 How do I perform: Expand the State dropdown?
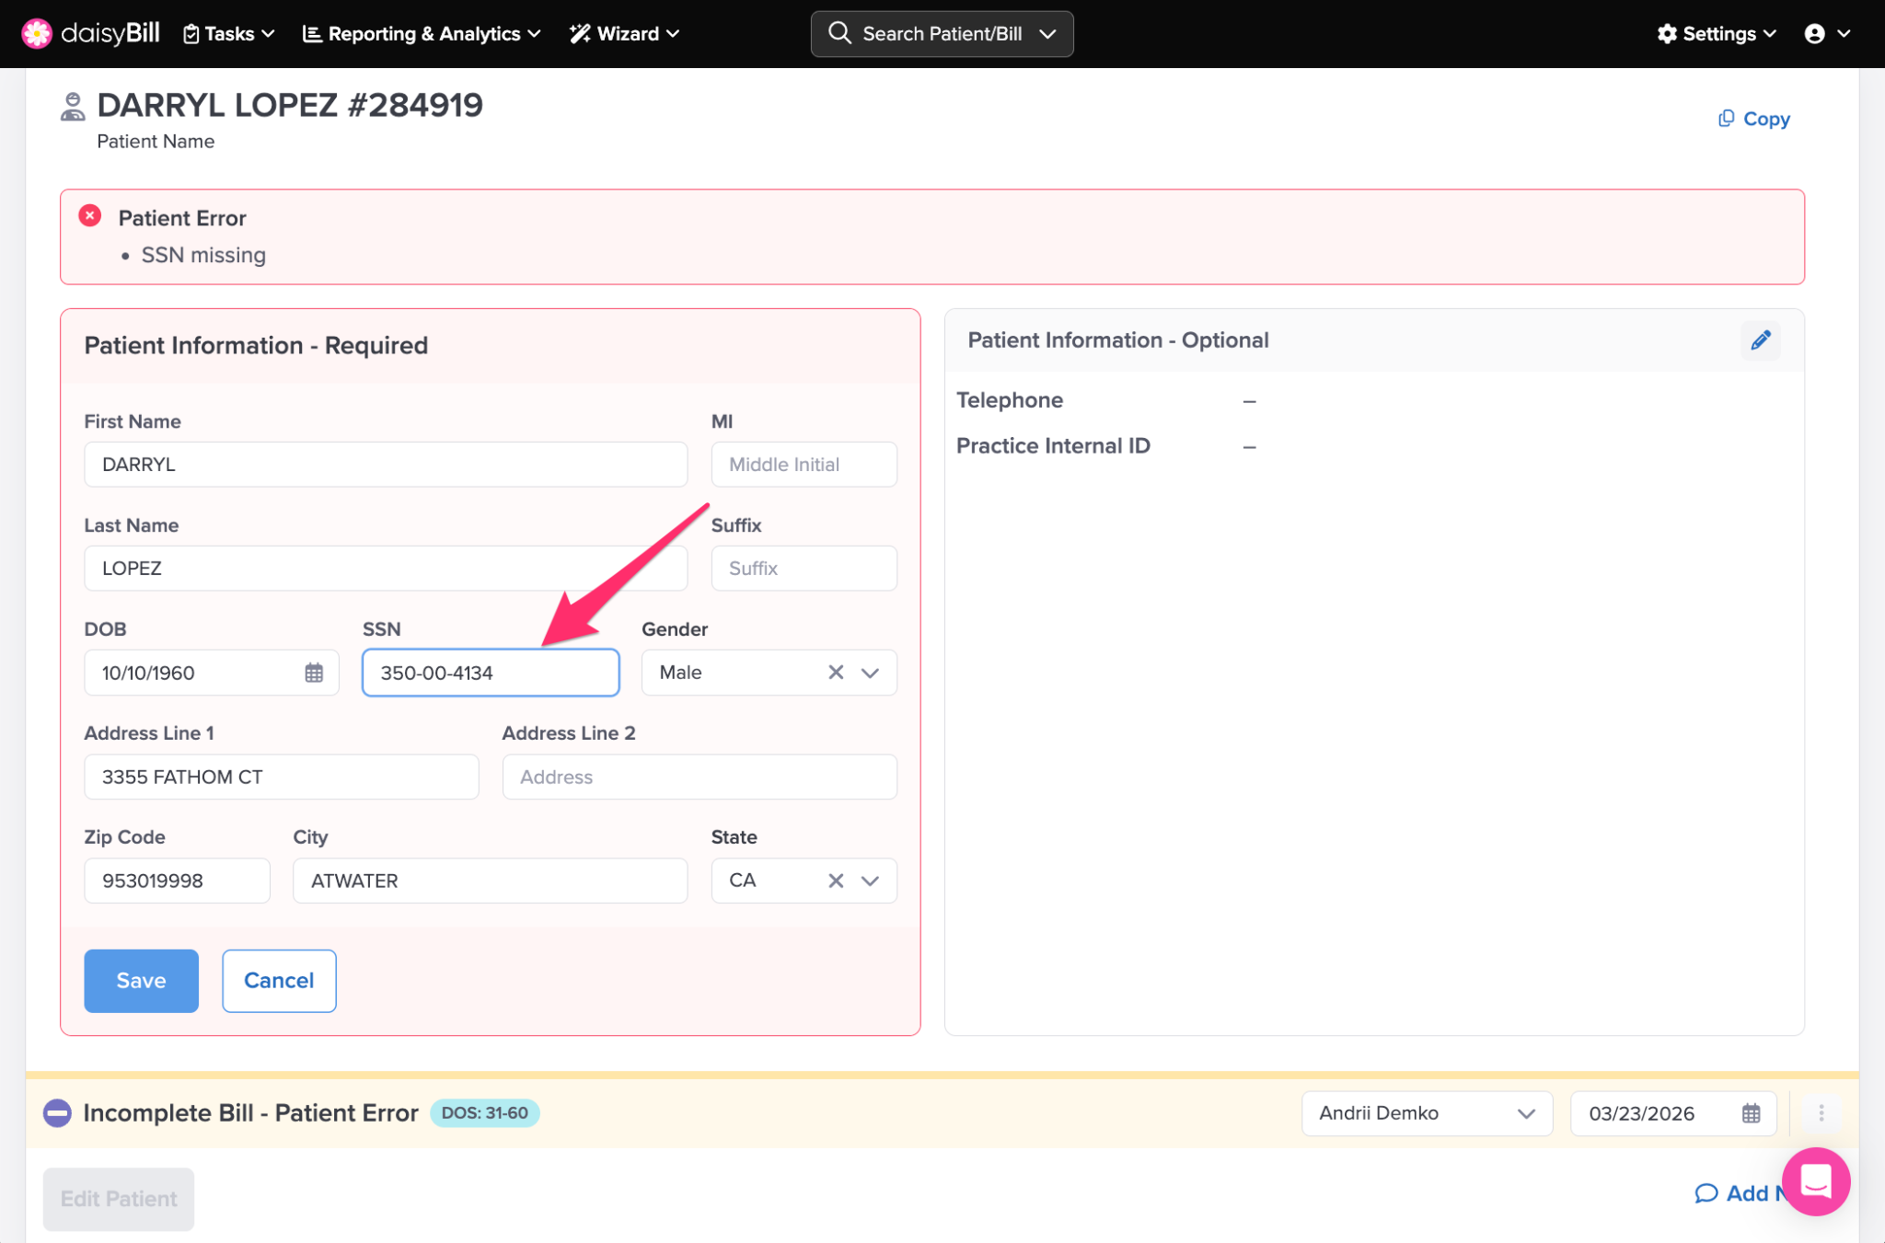pyautogui.click(x=870, y=880)
